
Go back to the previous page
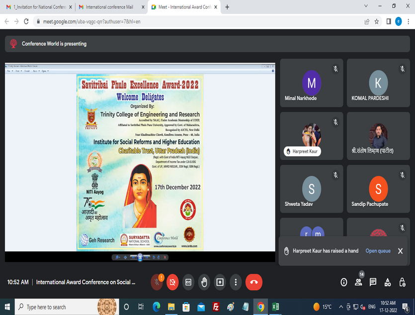pyautogui.click(x=7, y=21)
